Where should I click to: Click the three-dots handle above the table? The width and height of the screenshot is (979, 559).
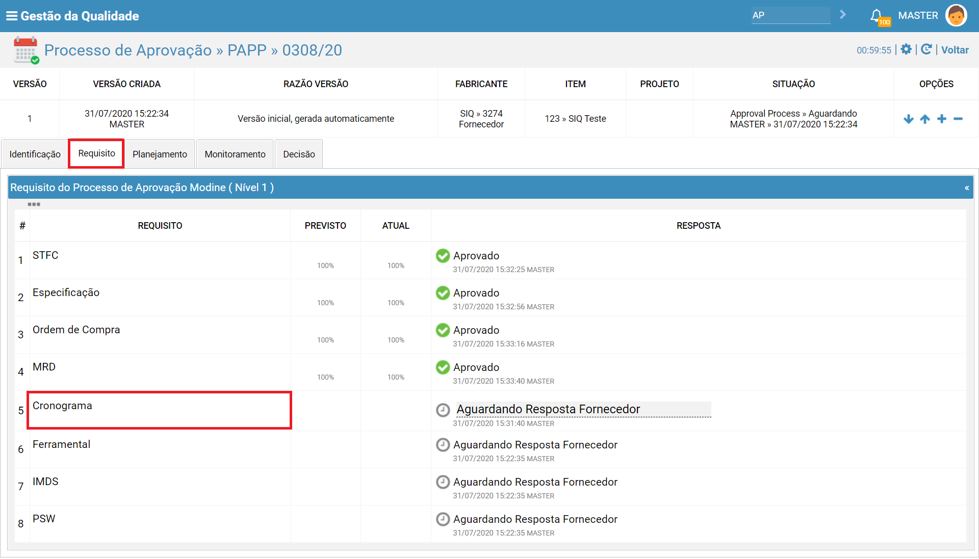click(34, 204)
